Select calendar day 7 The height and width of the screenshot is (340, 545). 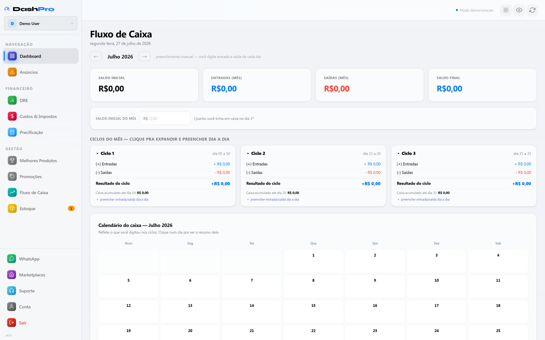(252, 286)
